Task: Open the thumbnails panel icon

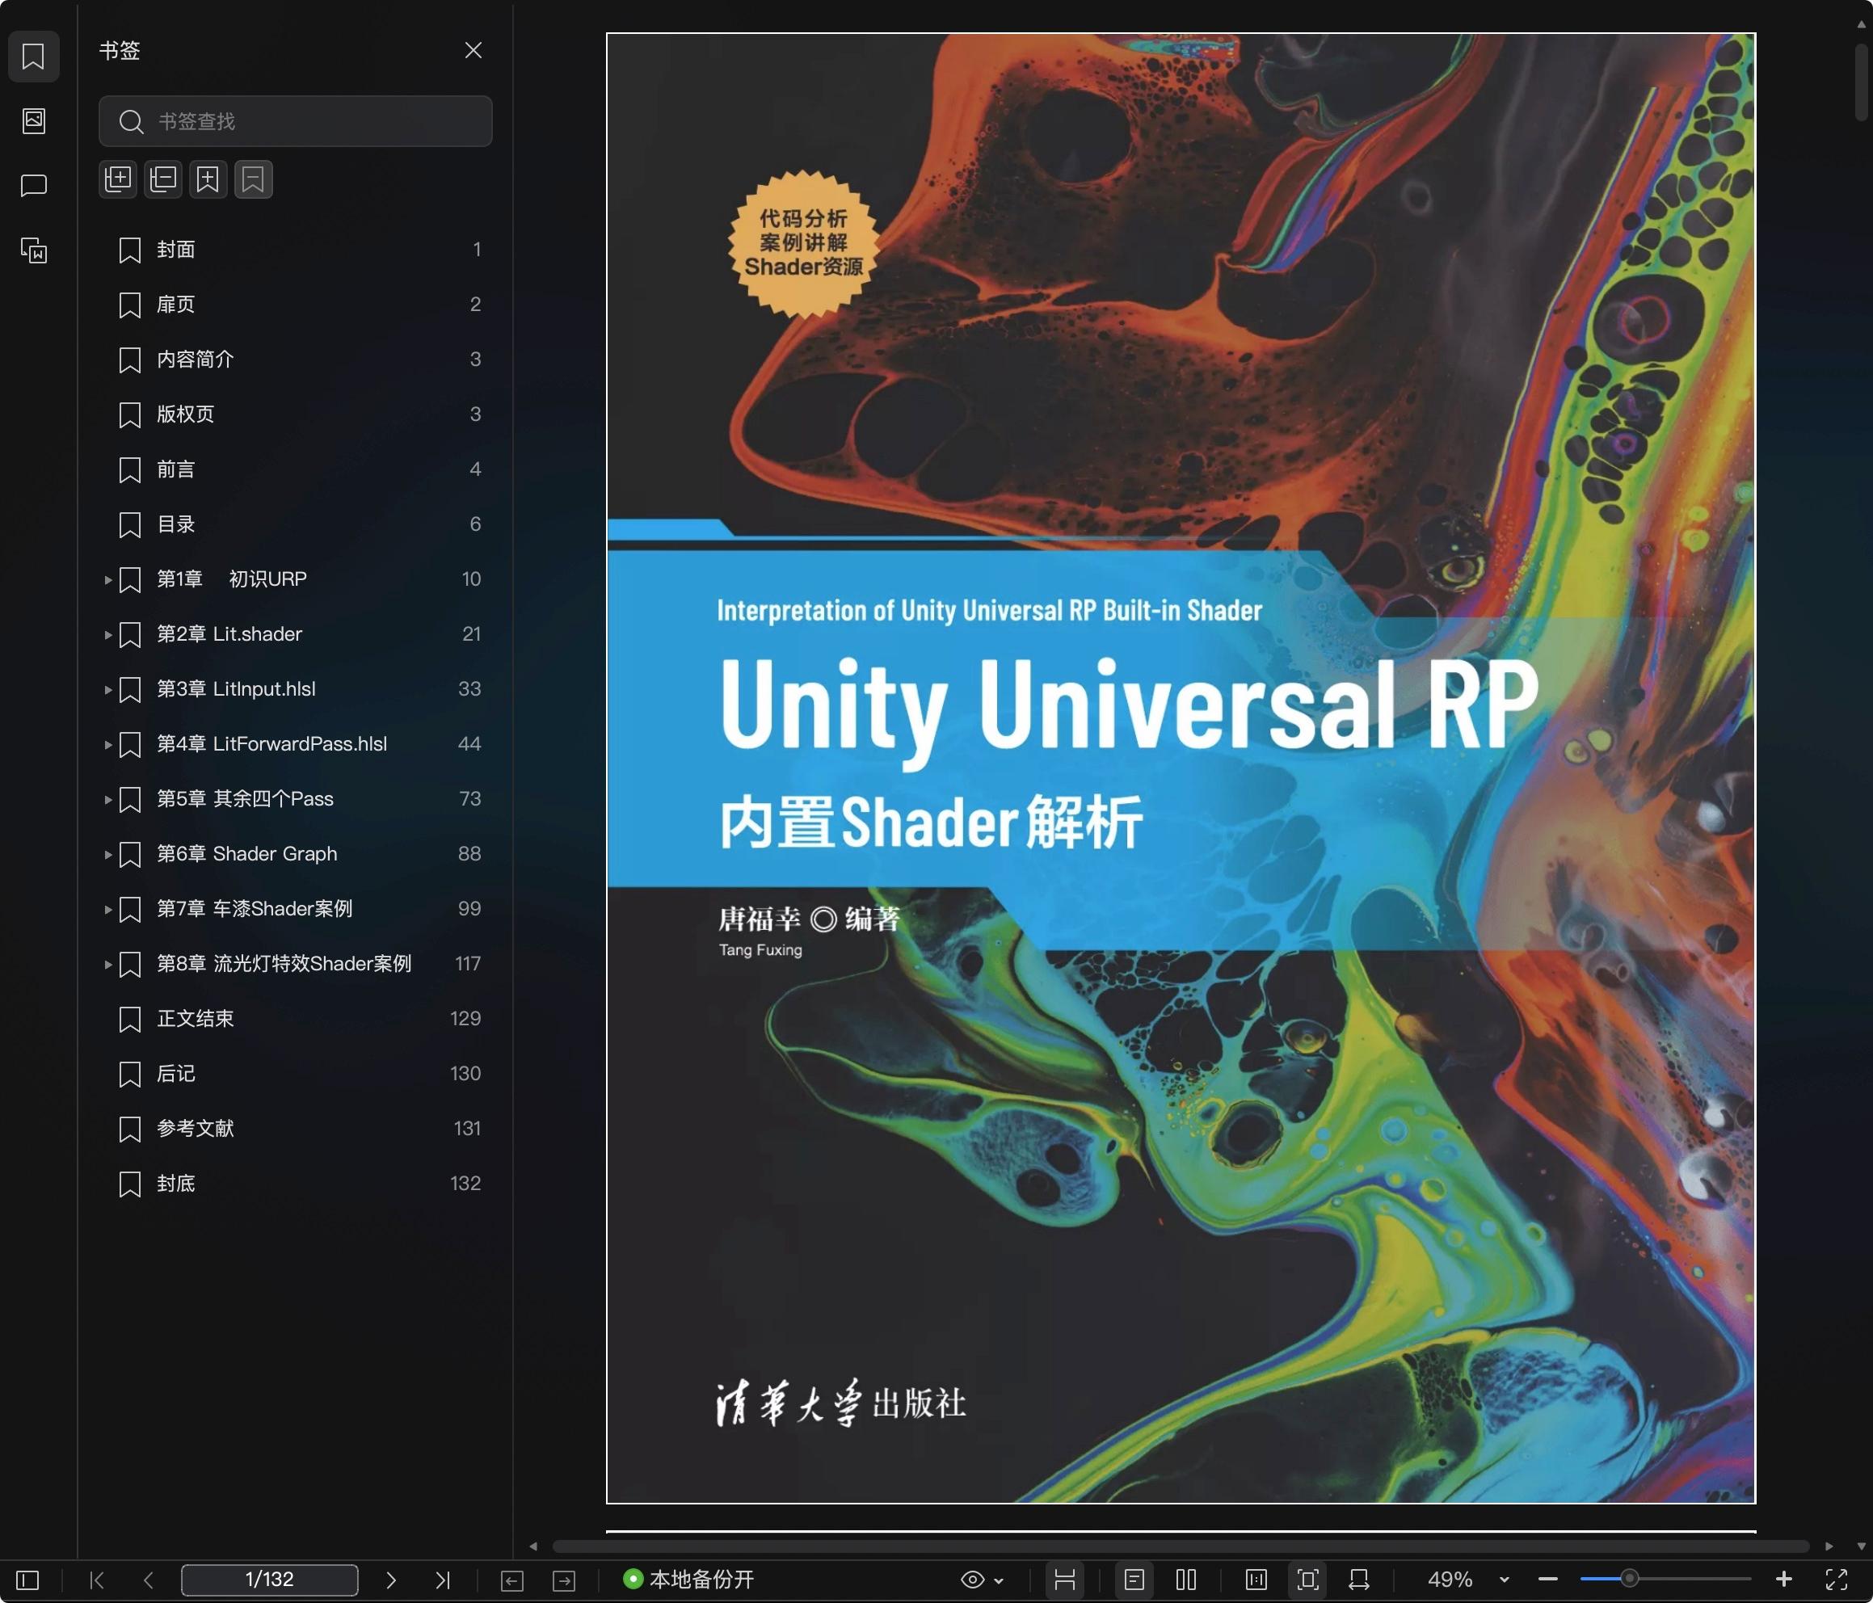Action: 33,120
